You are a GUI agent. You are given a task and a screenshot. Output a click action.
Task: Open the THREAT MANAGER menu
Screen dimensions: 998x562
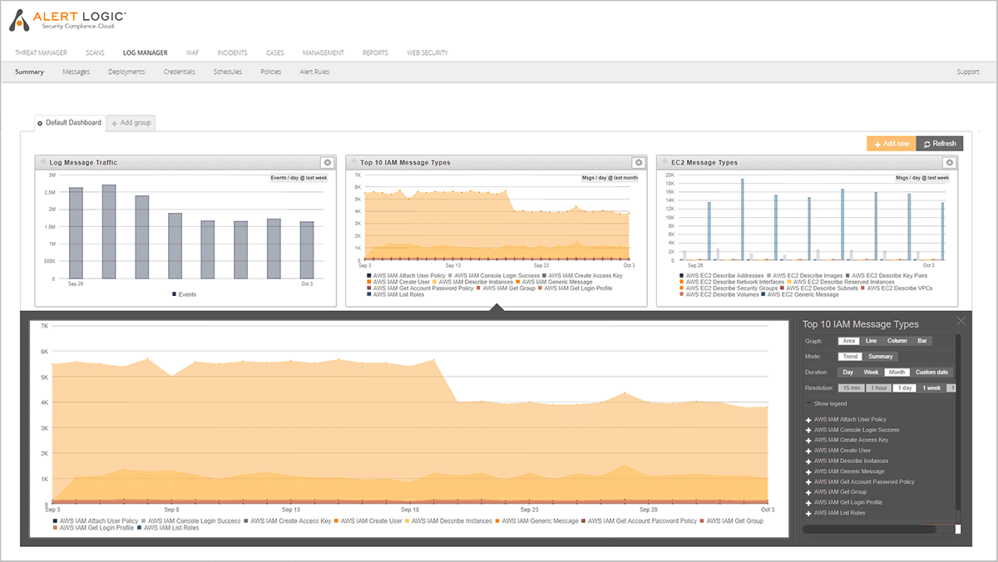[x=40, y=52]
